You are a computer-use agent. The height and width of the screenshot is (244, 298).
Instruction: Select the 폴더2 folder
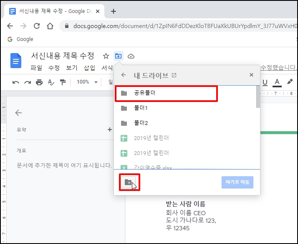pos(185,123)
